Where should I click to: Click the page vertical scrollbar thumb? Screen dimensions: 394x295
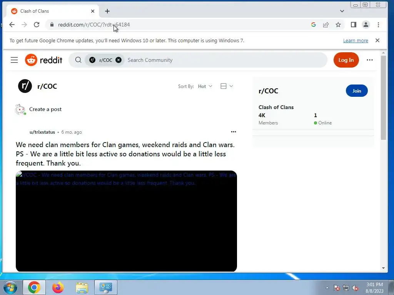pyautogui.click(x=383, y=98)
